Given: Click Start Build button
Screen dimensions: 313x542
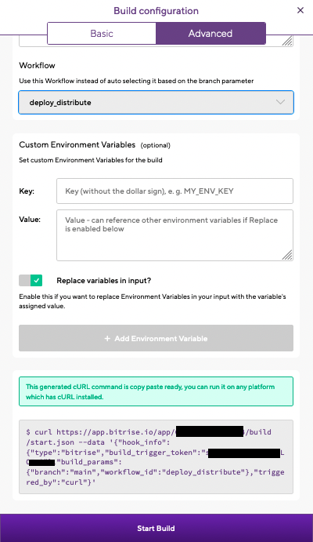Looking at the screenshot, I should (x=156, y=528).
